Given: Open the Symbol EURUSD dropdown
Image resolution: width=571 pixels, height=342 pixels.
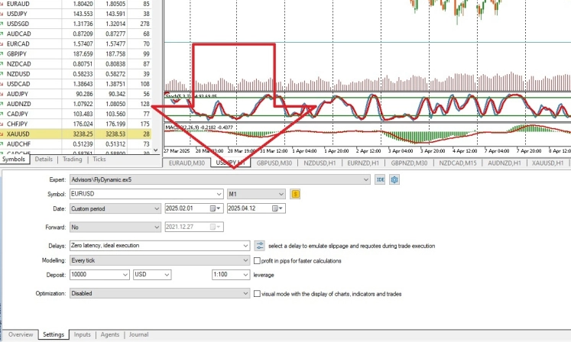Looking at the screenshot, I should pos(219,195).
